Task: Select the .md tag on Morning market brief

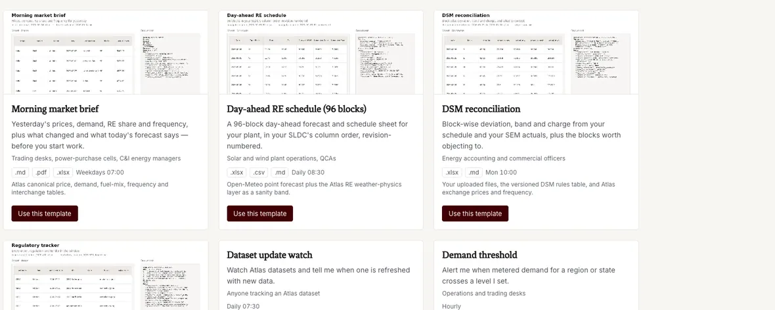Action: click(20, 173)
